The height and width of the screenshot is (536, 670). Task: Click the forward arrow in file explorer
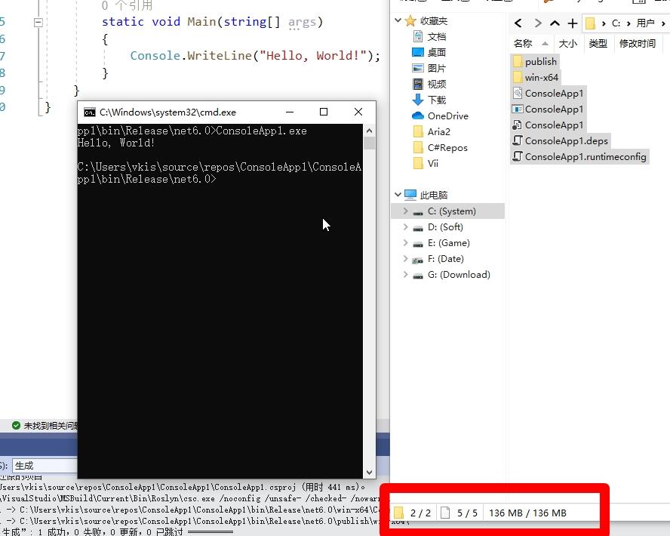click(537, 23)
